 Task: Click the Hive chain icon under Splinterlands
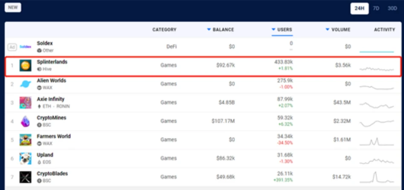tap(39, 69)
